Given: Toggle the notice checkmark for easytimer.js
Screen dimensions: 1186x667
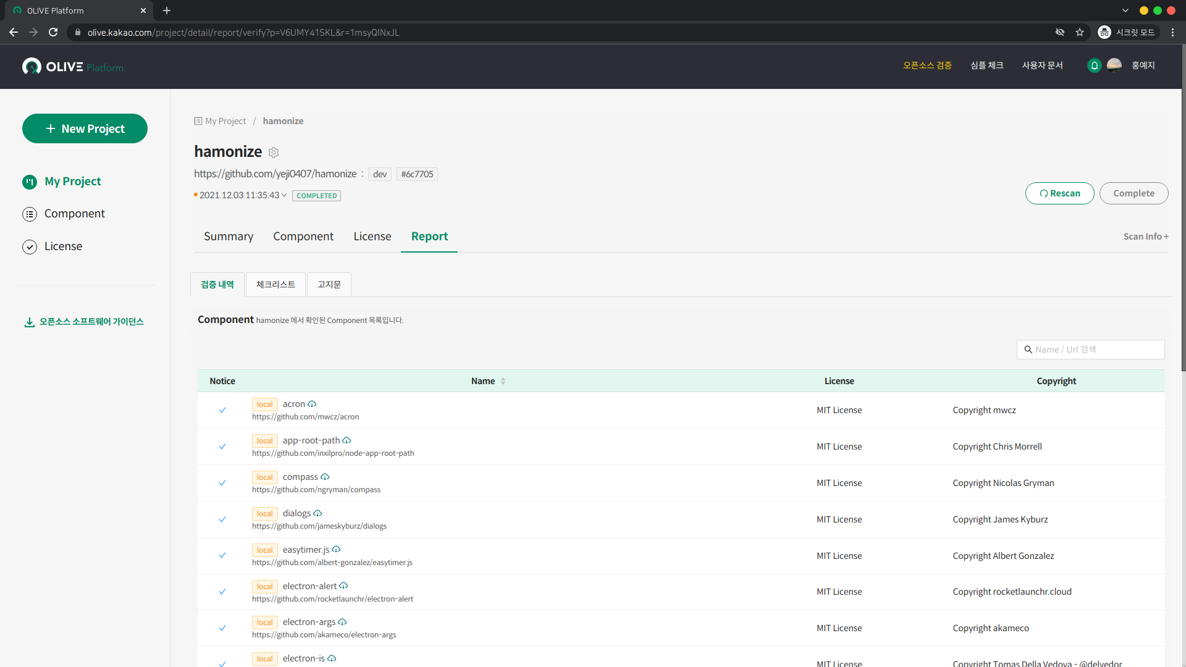Looking at the screenshot, I should point(222,556).
